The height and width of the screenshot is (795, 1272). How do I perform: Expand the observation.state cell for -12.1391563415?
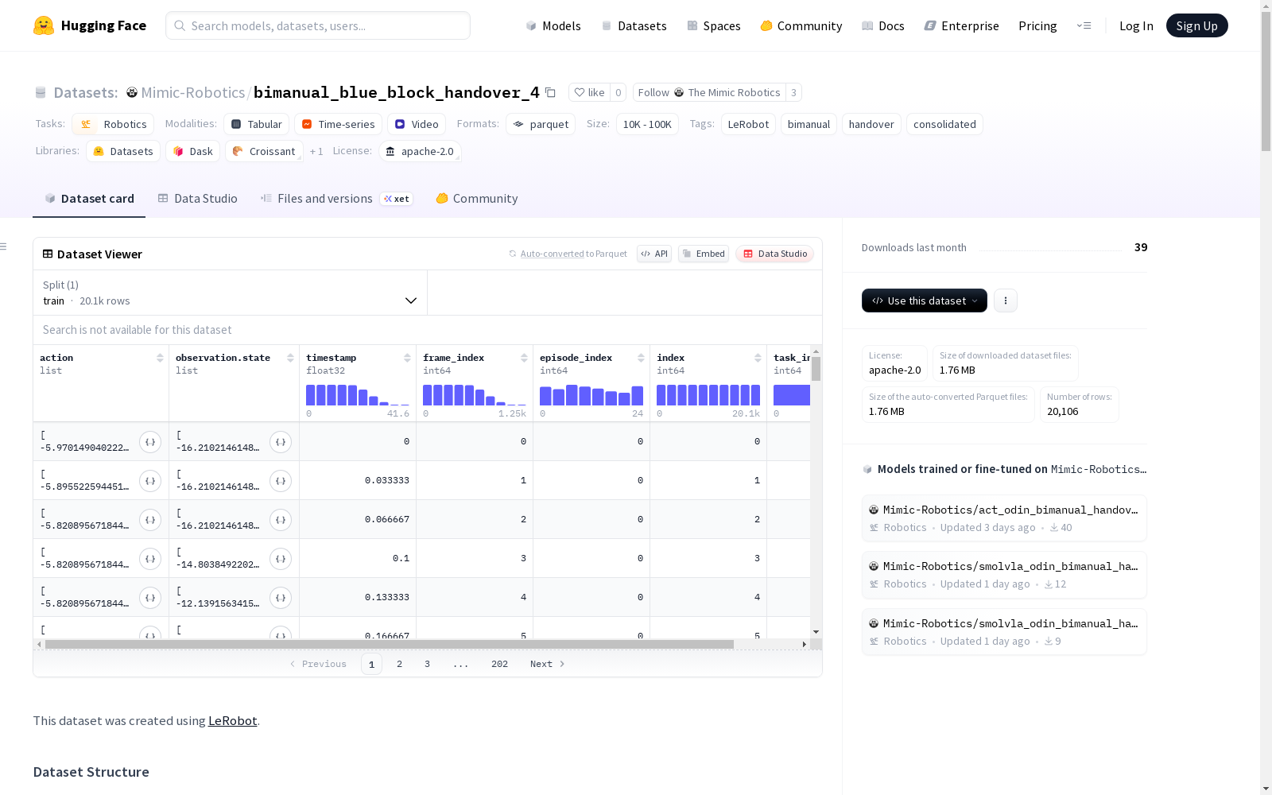pos(281,598)
